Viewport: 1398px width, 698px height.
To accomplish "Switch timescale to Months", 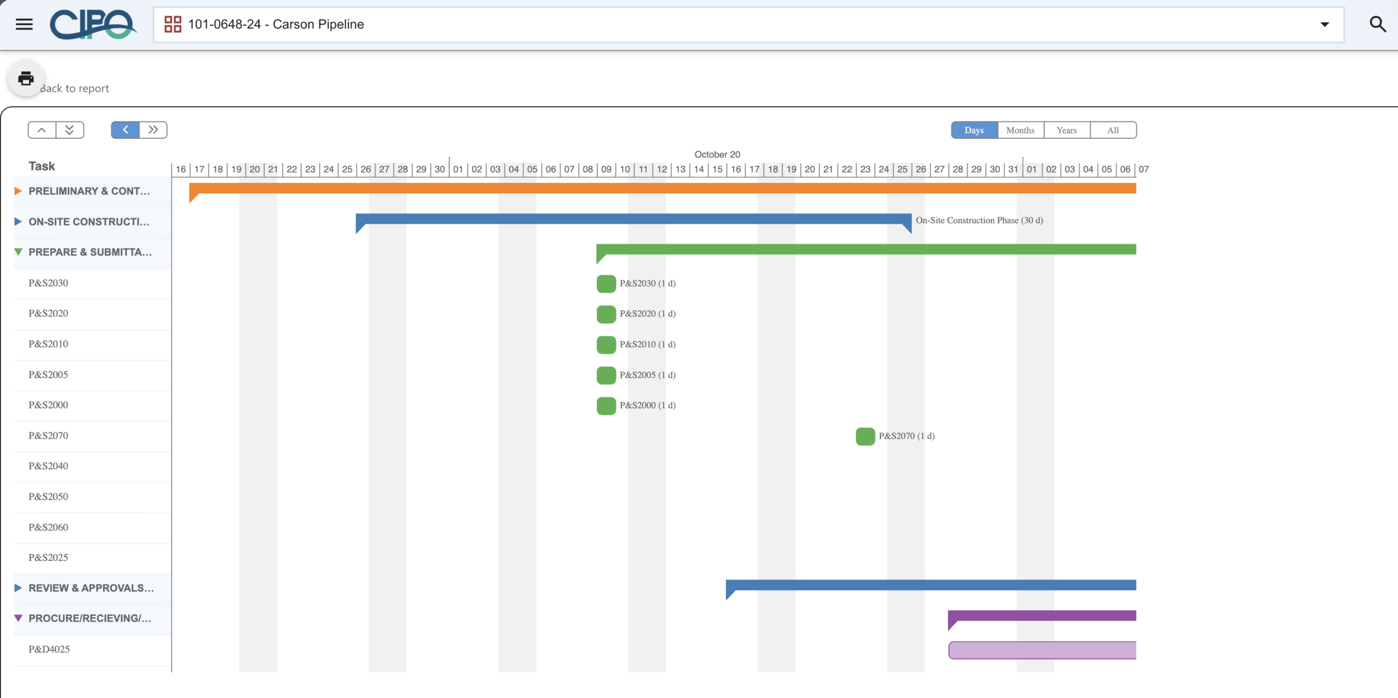I will point(1019,129).
